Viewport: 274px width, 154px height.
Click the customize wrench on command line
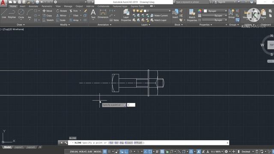(x=66, y=143)
